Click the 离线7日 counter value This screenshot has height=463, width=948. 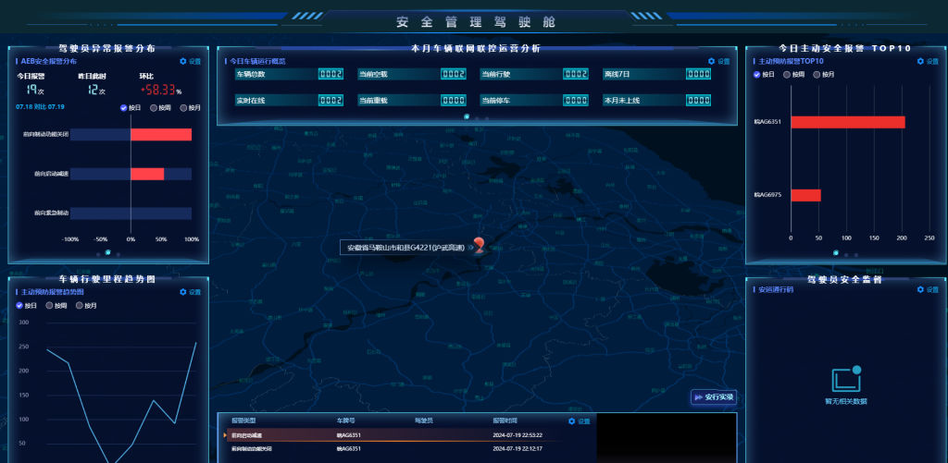click(698, 74)
